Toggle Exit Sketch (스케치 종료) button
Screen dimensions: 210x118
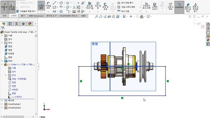click(41, 5)
